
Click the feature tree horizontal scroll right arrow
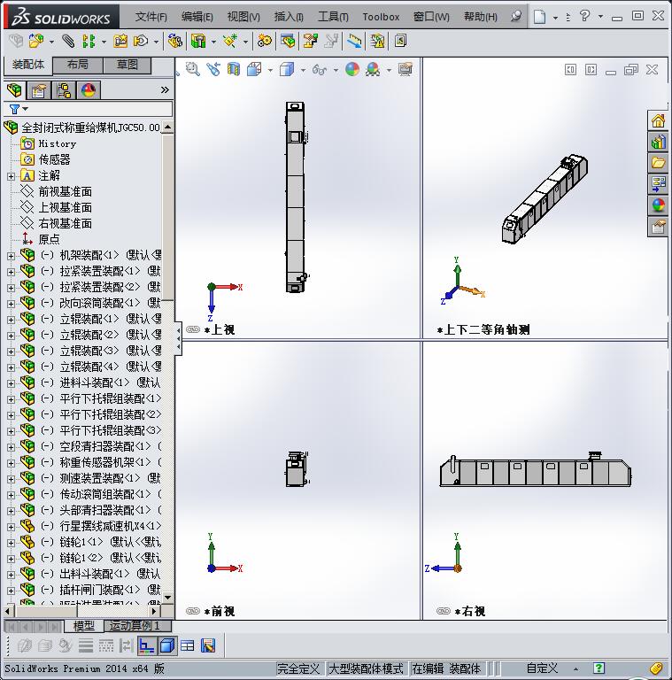154,611
